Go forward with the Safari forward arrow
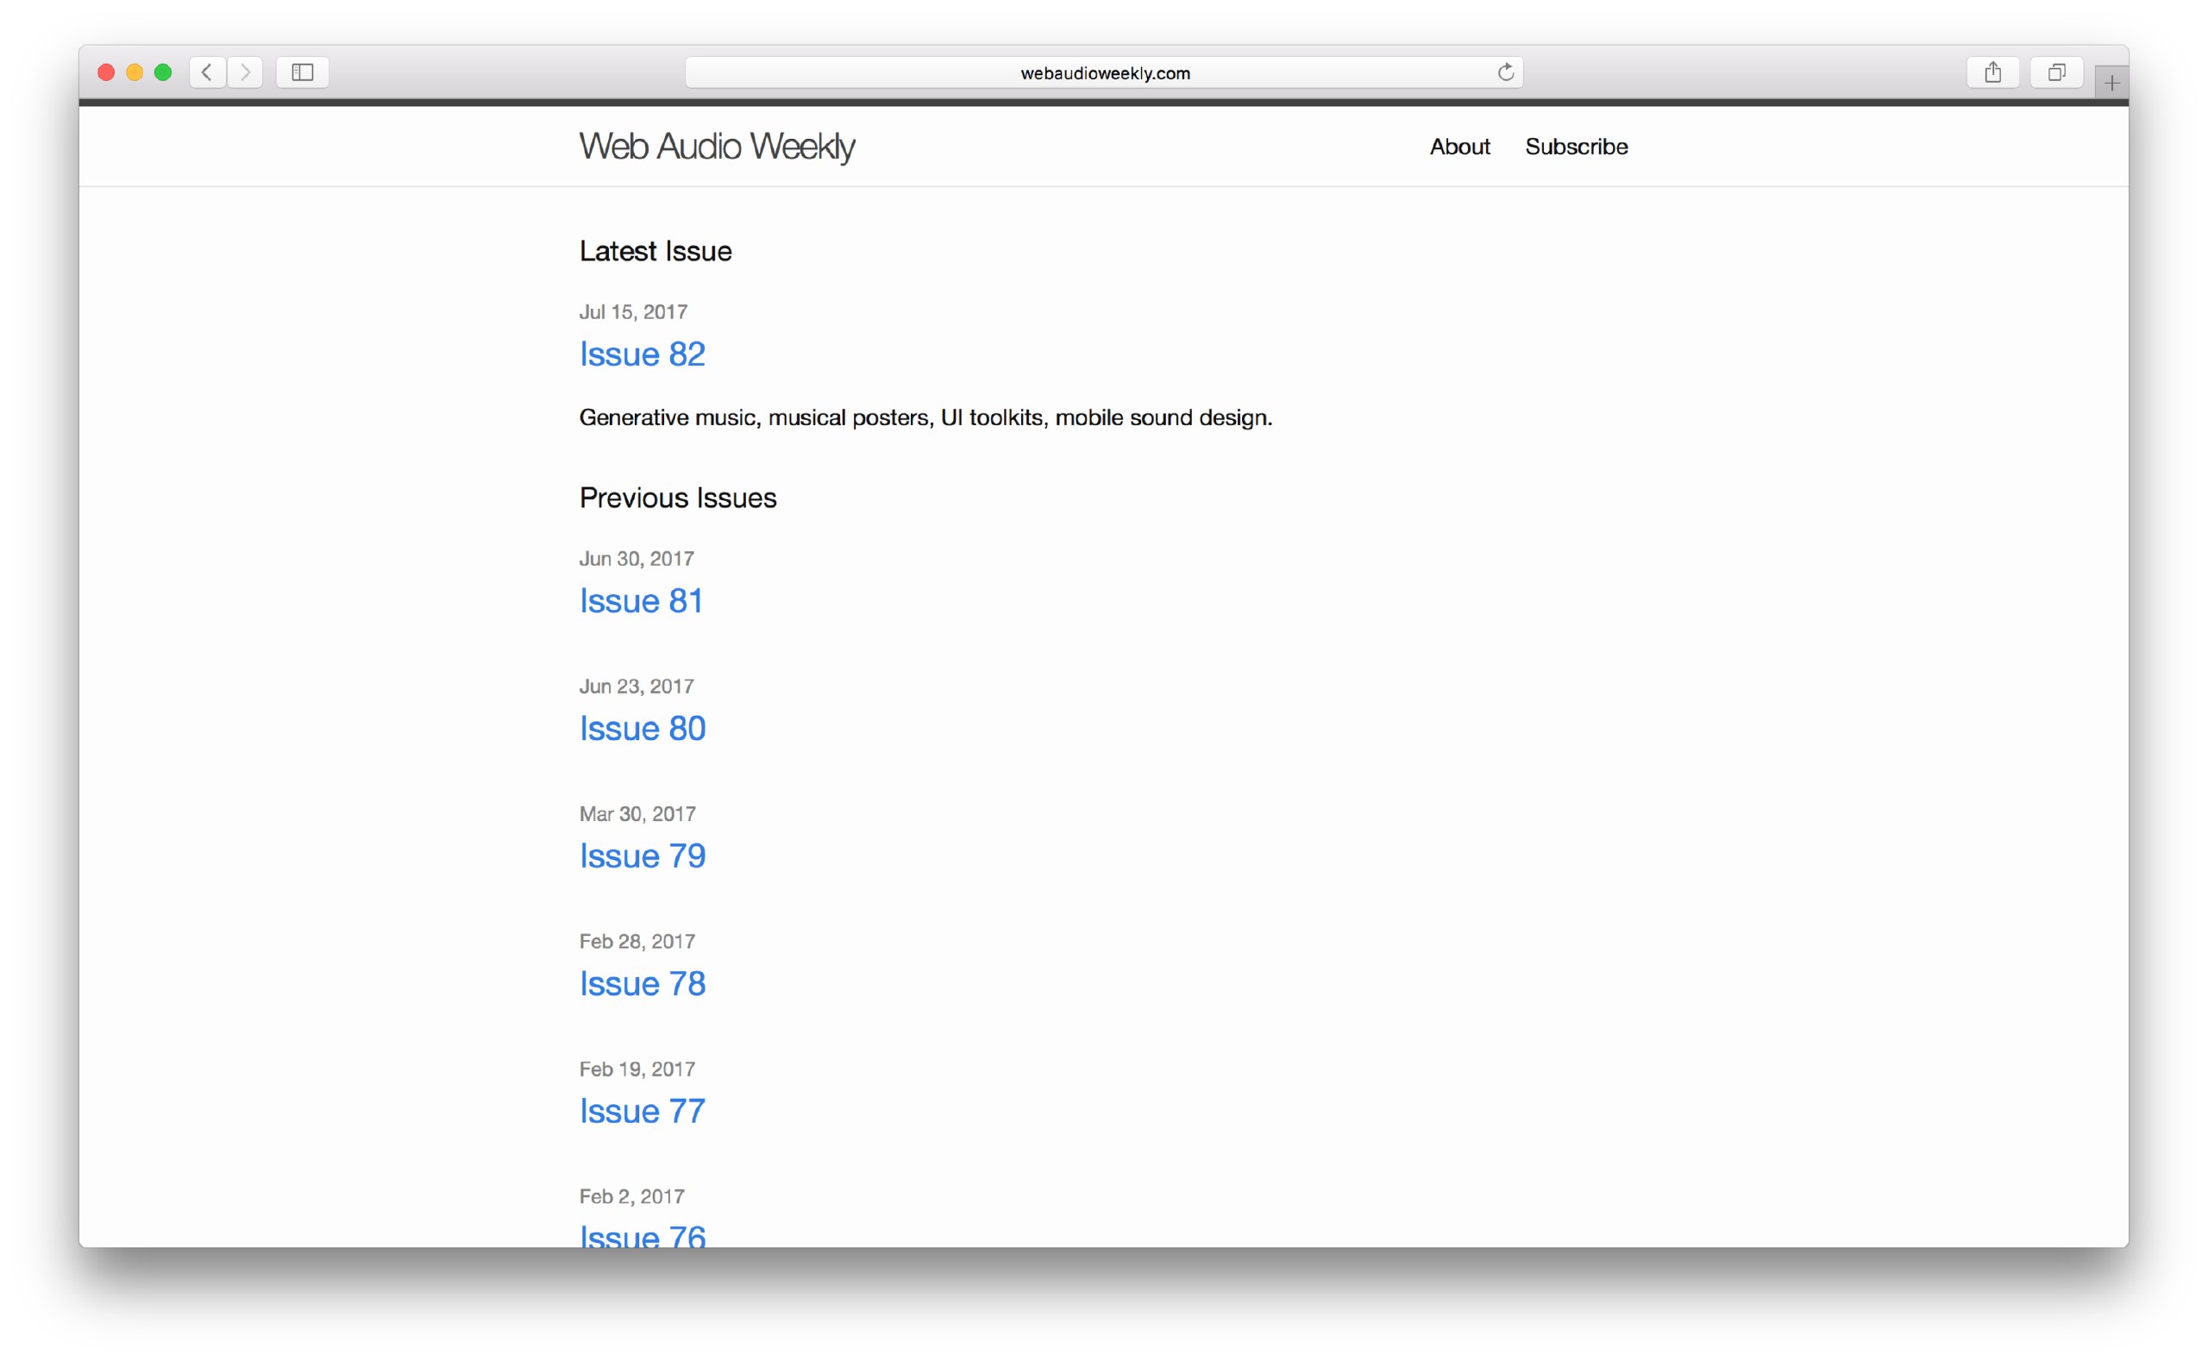Screen dimensions: 2208x1361 point(245,72)
